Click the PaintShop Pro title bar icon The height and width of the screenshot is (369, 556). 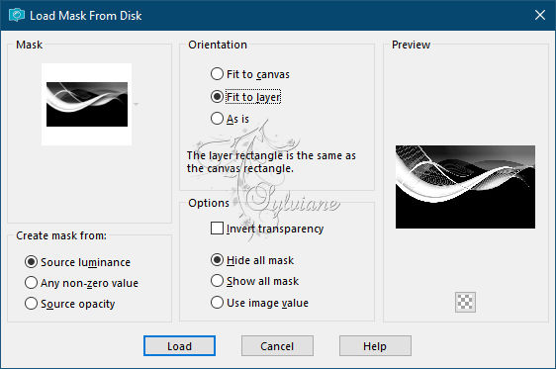17,15
